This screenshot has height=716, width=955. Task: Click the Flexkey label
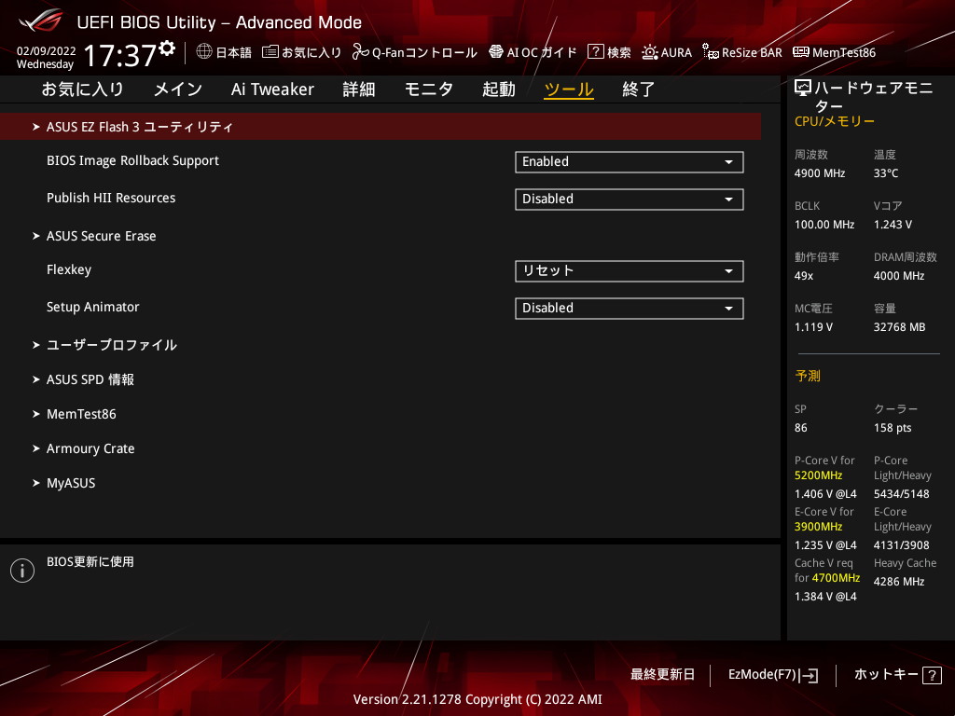tap(69, 269)
